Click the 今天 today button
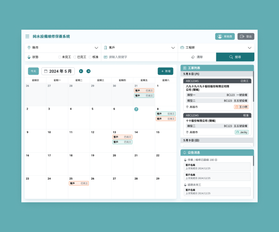Screen dimensions: 279x232 click(33, 71)
